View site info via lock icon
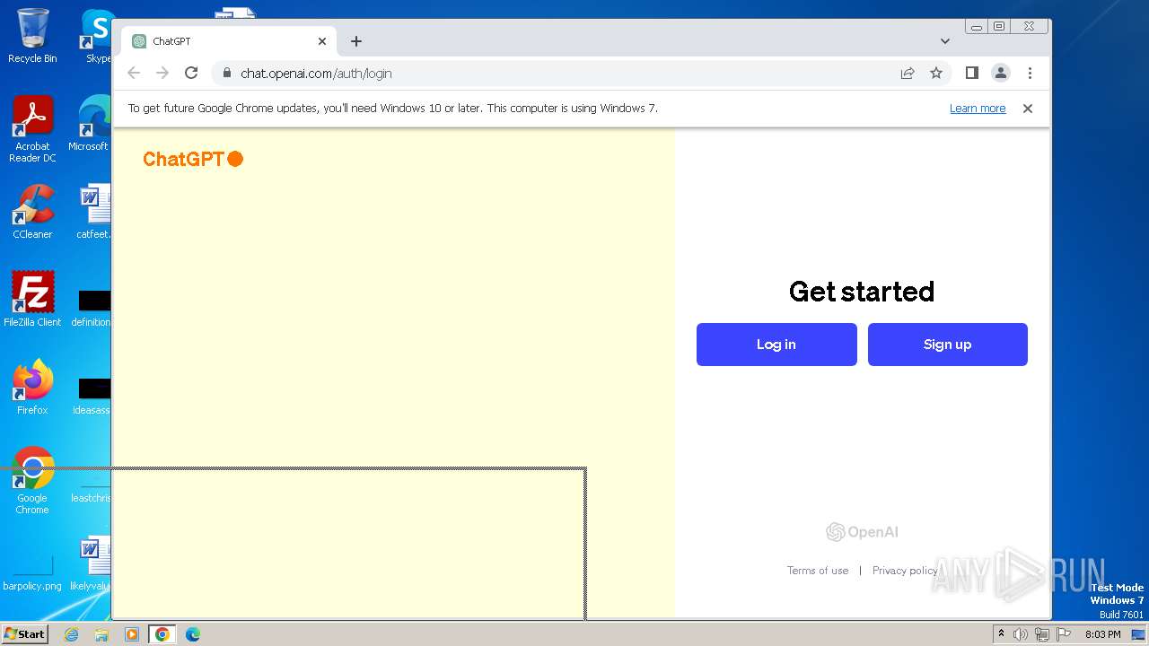 click(226, 74)
